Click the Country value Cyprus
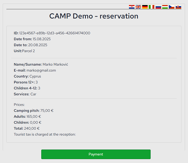The height and width of the screenshot is (163, 188). pyautogui.click(x=35, y=76)
